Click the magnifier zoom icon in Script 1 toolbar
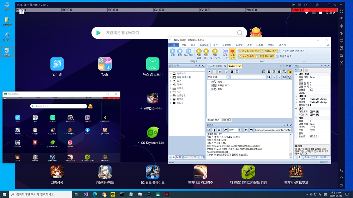Screen dimensions: 353x198 (284, 72)
